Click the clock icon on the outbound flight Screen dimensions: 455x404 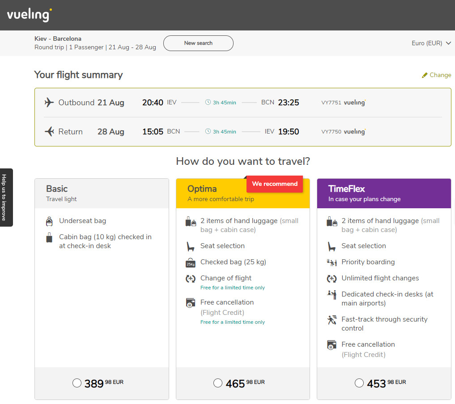point(208,102)
